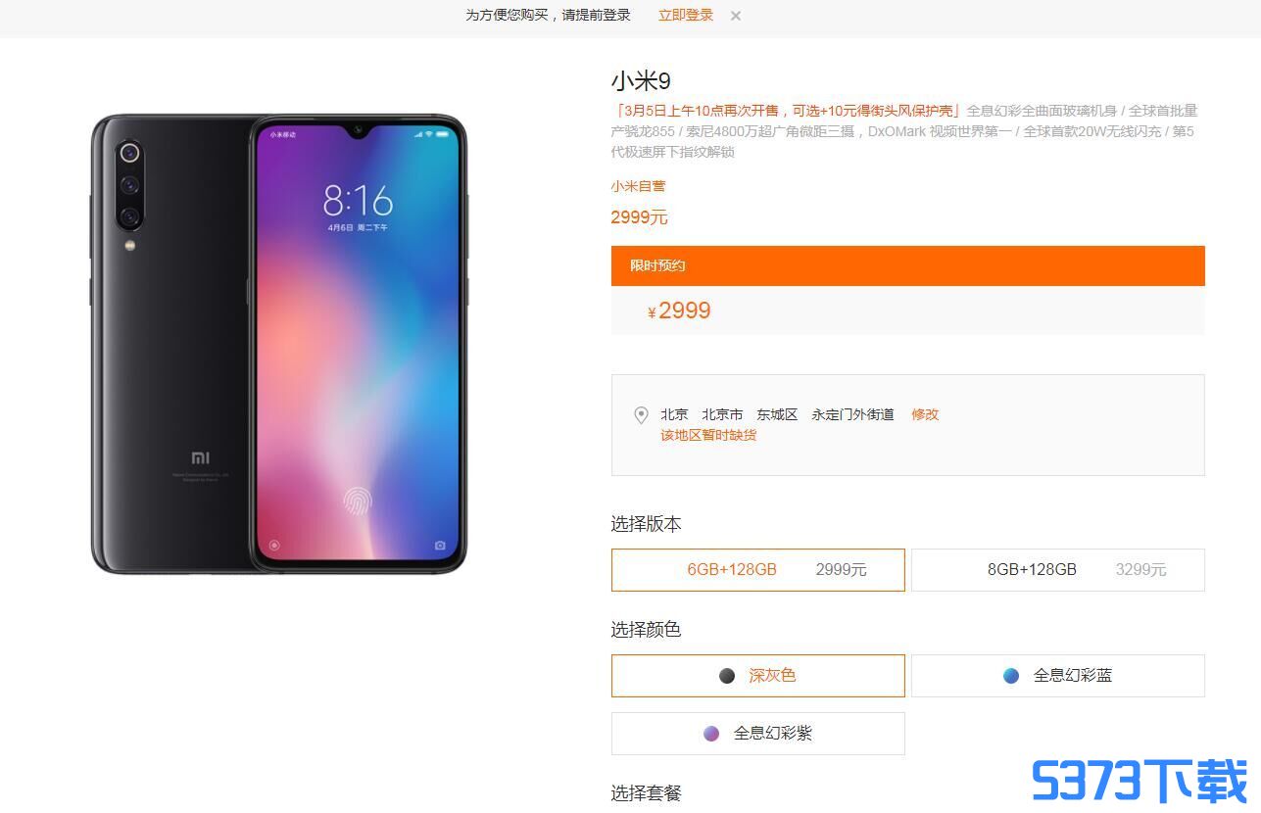Click the 小米自营 seller link
The height and width of the screenshot is (813, 1261).
pos(638,186)
